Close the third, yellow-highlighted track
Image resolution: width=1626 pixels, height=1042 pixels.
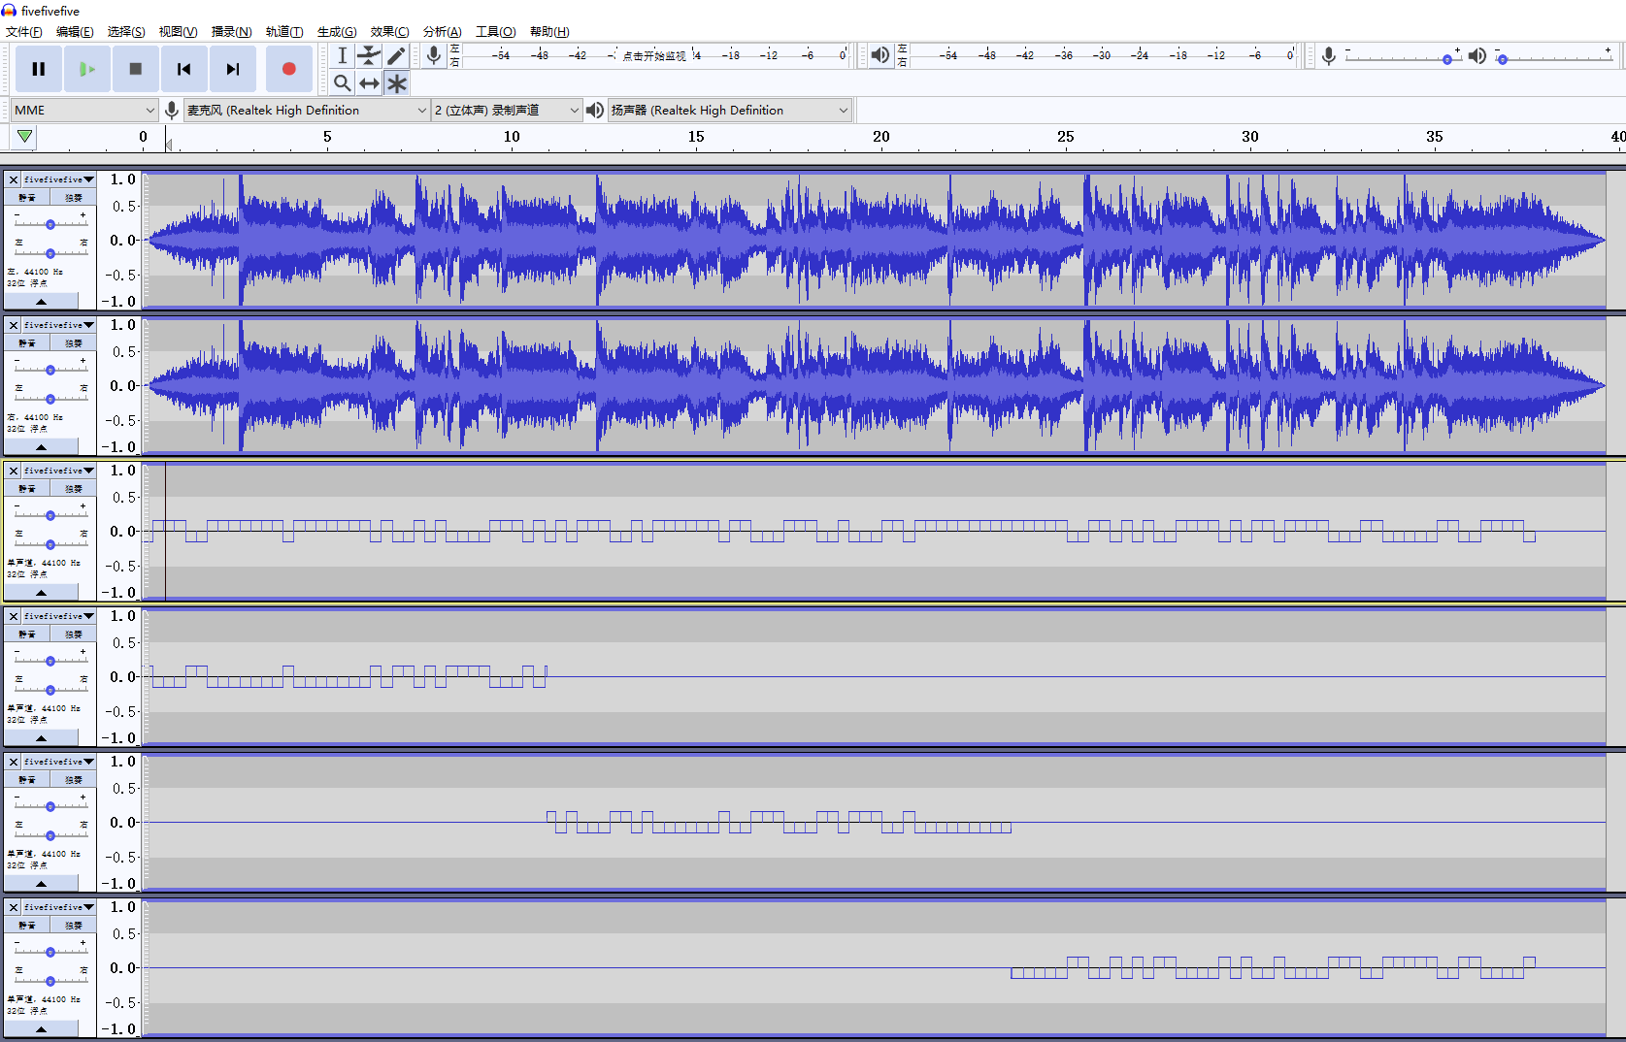(14, 471)
